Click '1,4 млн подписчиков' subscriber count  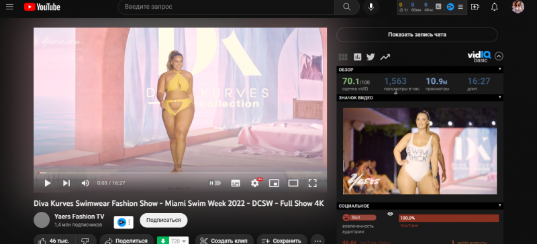coord(78,225)
